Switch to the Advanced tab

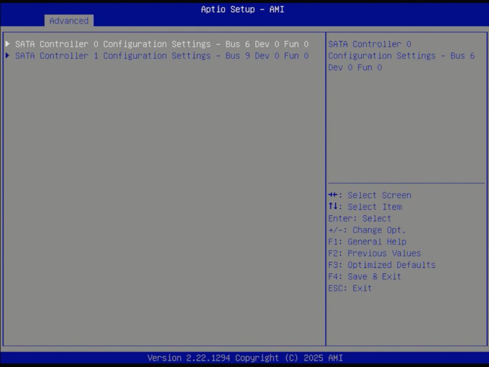point(69,21)
